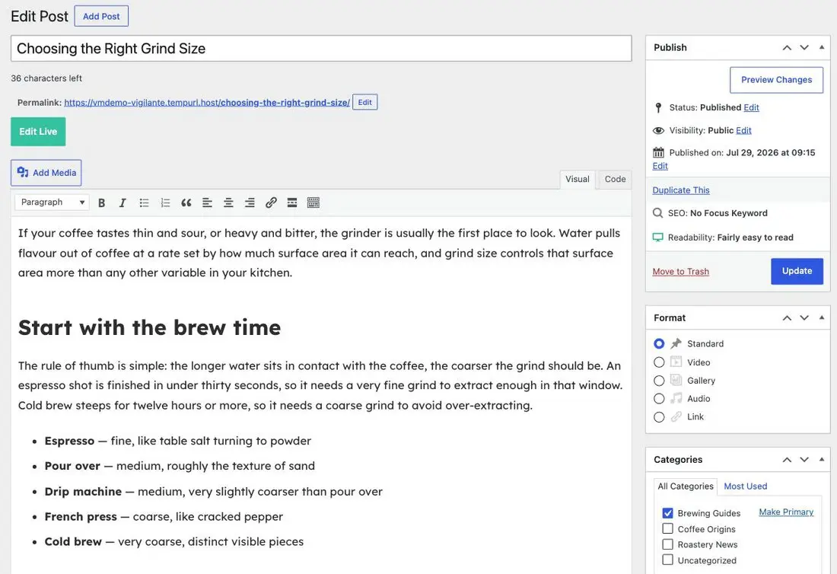Move the Categories panel up
The image size is (837, 574).
pos(787,460)
